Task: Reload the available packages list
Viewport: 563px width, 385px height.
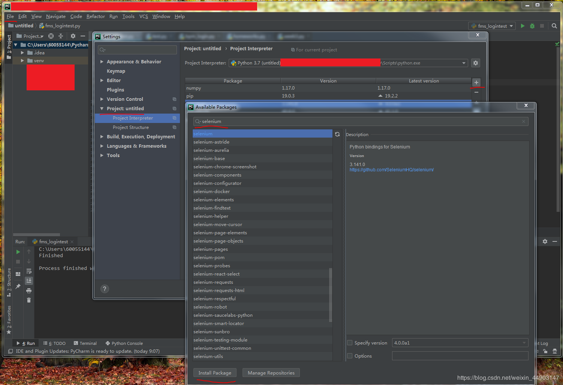Action: point(337,134)
